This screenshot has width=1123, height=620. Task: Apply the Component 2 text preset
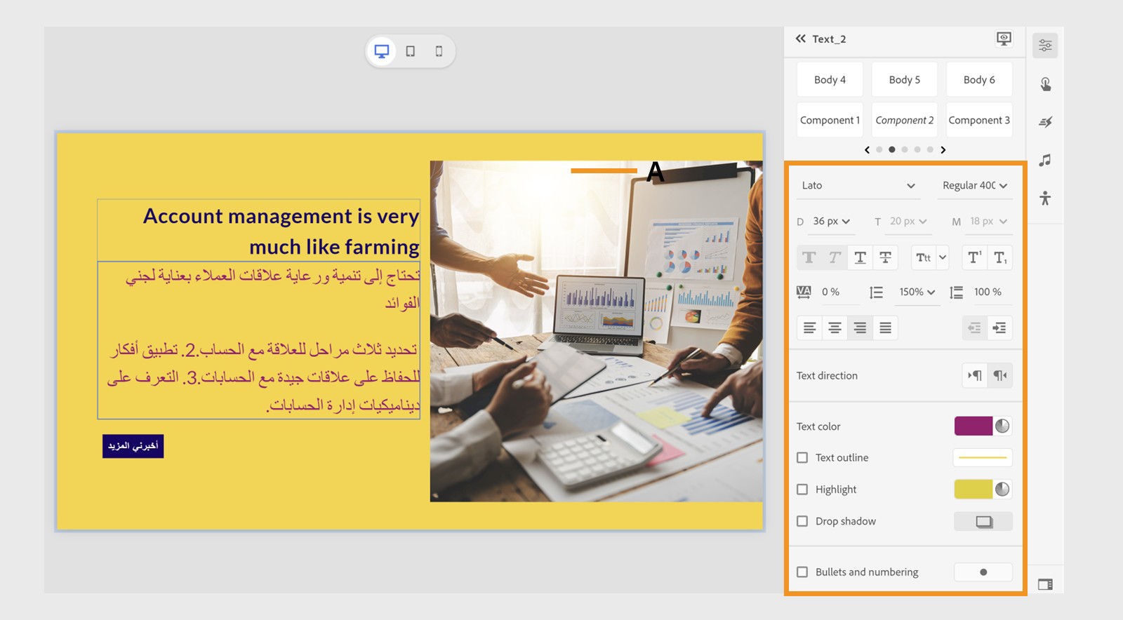904,120
